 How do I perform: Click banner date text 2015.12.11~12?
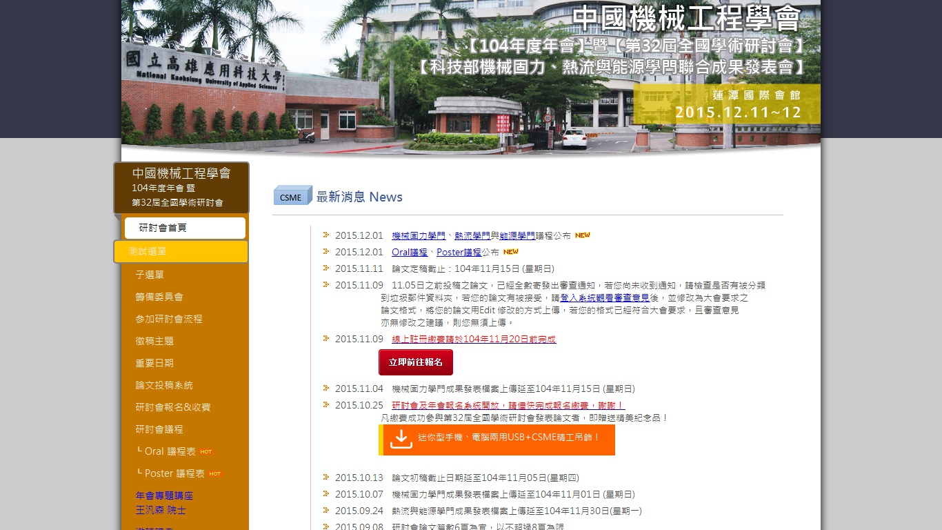point(738,112)
